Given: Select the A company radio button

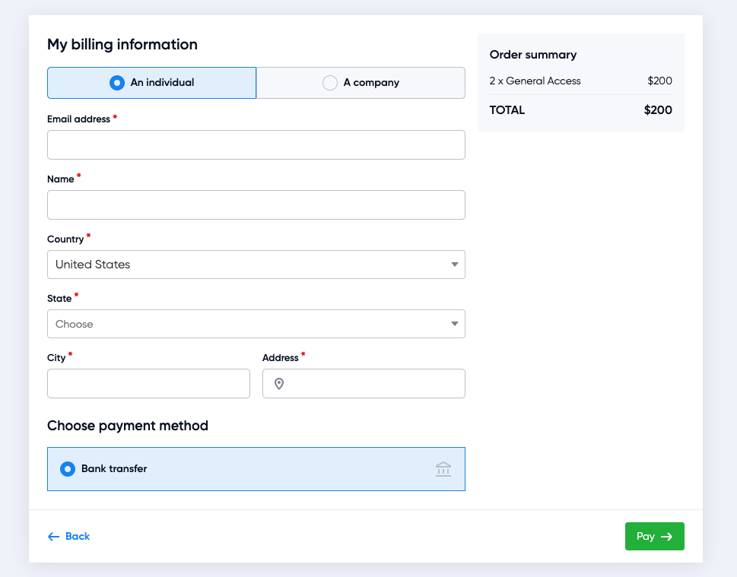Looking at the screenshot, I should 330,83.
